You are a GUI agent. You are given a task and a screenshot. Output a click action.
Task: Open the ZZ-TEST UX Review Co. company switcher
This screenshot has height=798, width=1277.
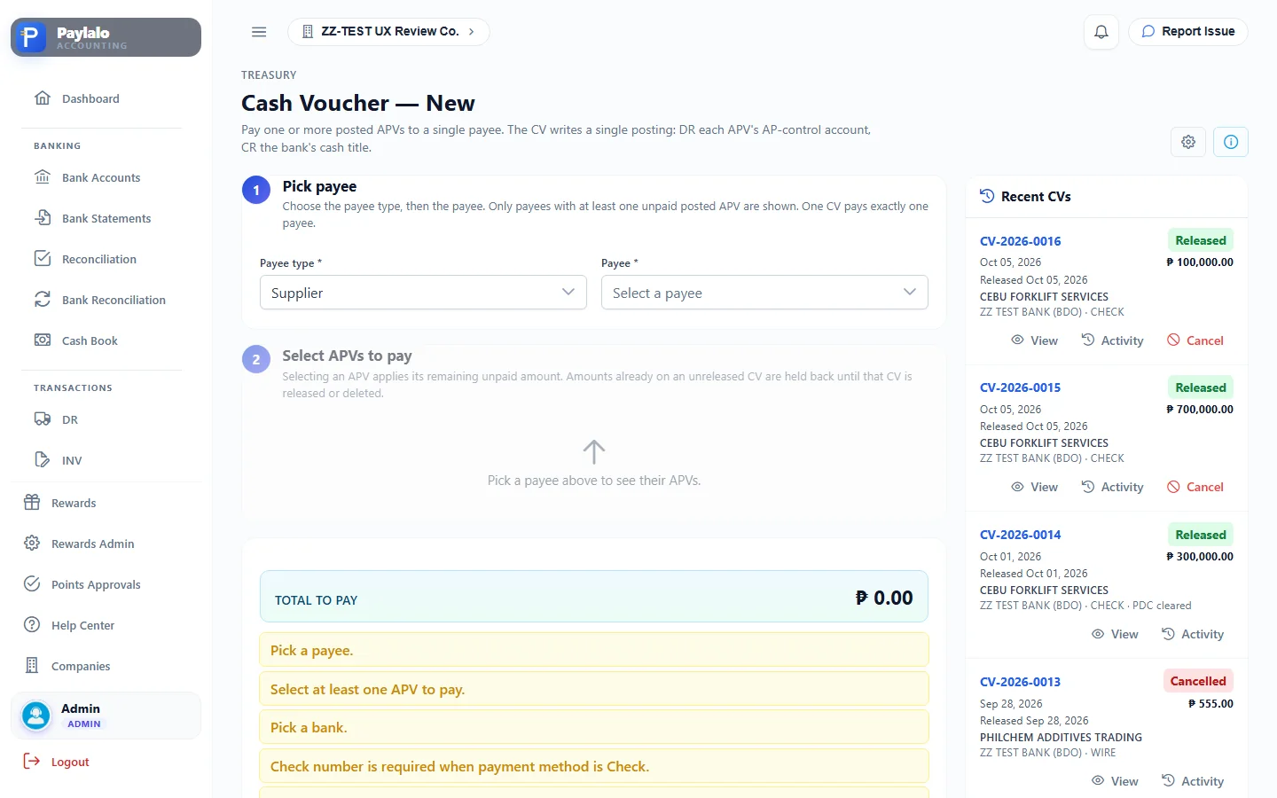pyautogui.click(x=388, y=32)
